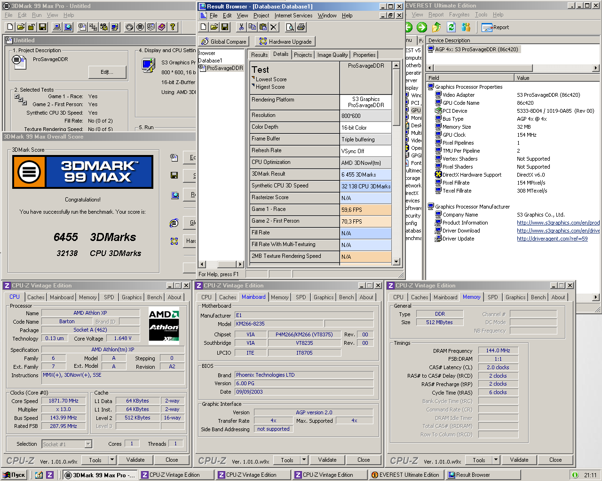
Task: Switch to Results tab in Result Browser
Action: click(x=259, y=55)
